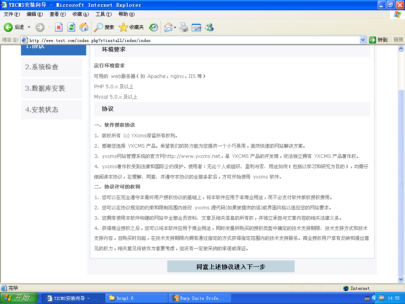This screenshot has height=304, width=405.
Task: Click the status bar text 完毕
Action: point(13,288)
